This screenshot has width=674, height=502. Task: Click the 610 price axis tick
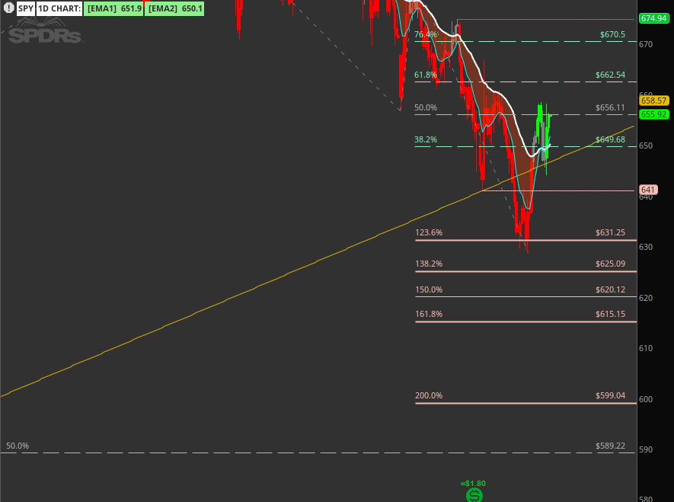646,348
